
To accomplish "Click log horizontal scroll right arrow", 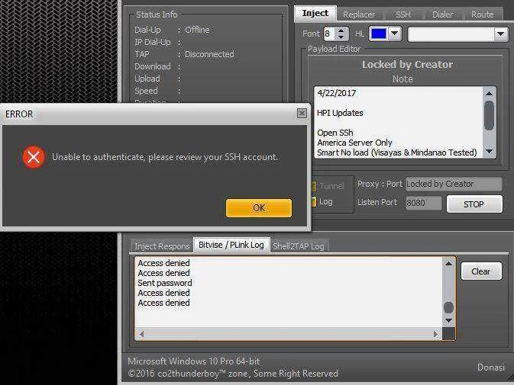I will point(435,334).
